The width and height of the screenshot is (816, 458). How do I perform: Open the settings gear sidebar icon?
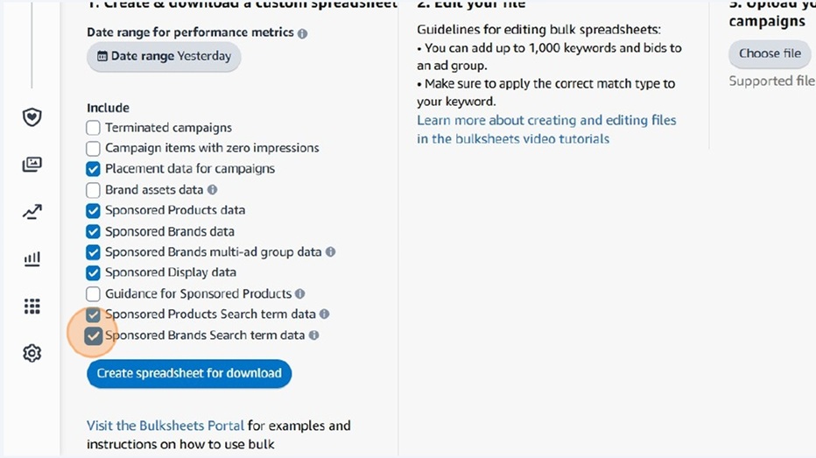click(32, 354)
